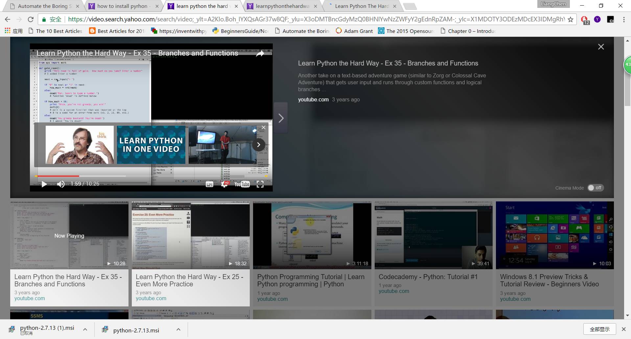
Task: Open Ex 35 Branches and Functions title link
Action: 68,280
